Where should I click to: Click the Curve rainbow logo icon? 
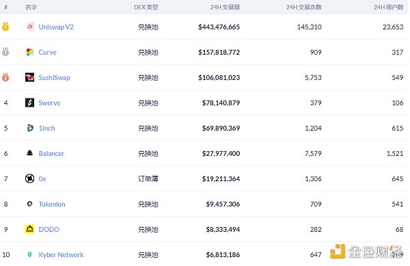coord(30,52)
